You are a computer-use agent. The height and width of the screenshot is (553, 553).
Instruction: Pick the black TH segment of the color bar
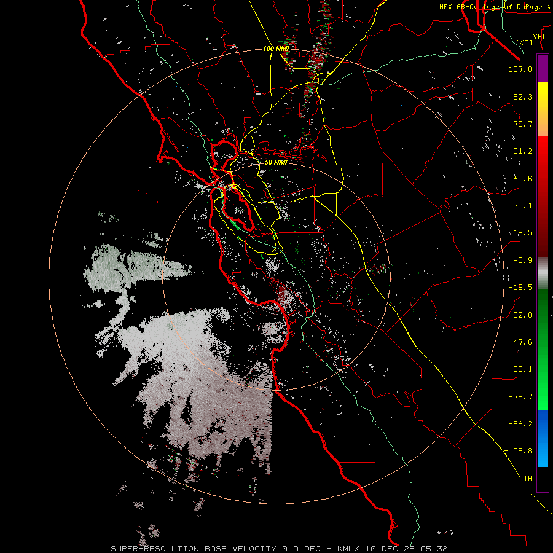pyautogui.click(x=543, y=479)
